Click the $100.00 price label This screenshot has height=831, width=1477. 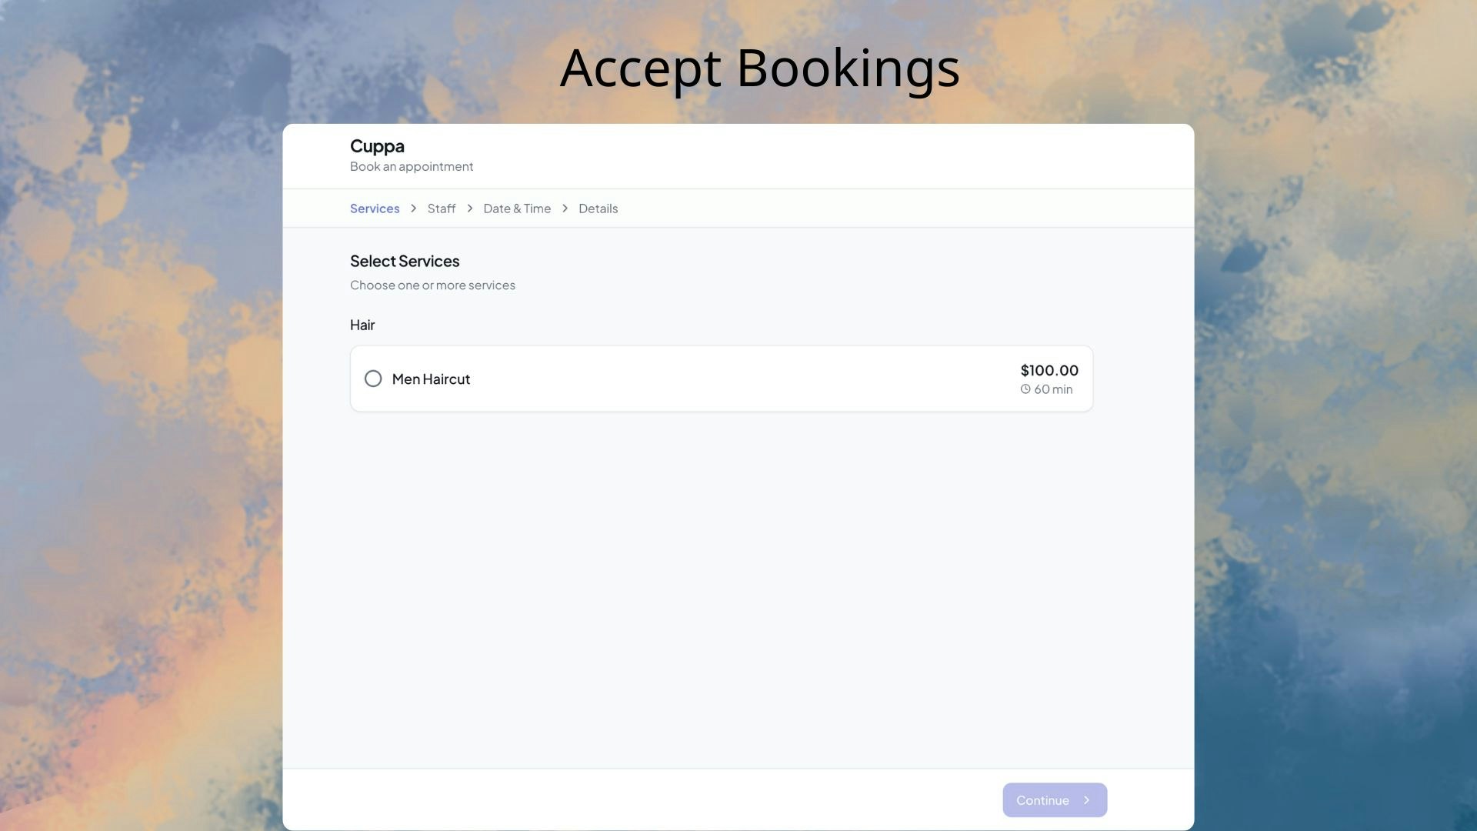point(1049,370)
